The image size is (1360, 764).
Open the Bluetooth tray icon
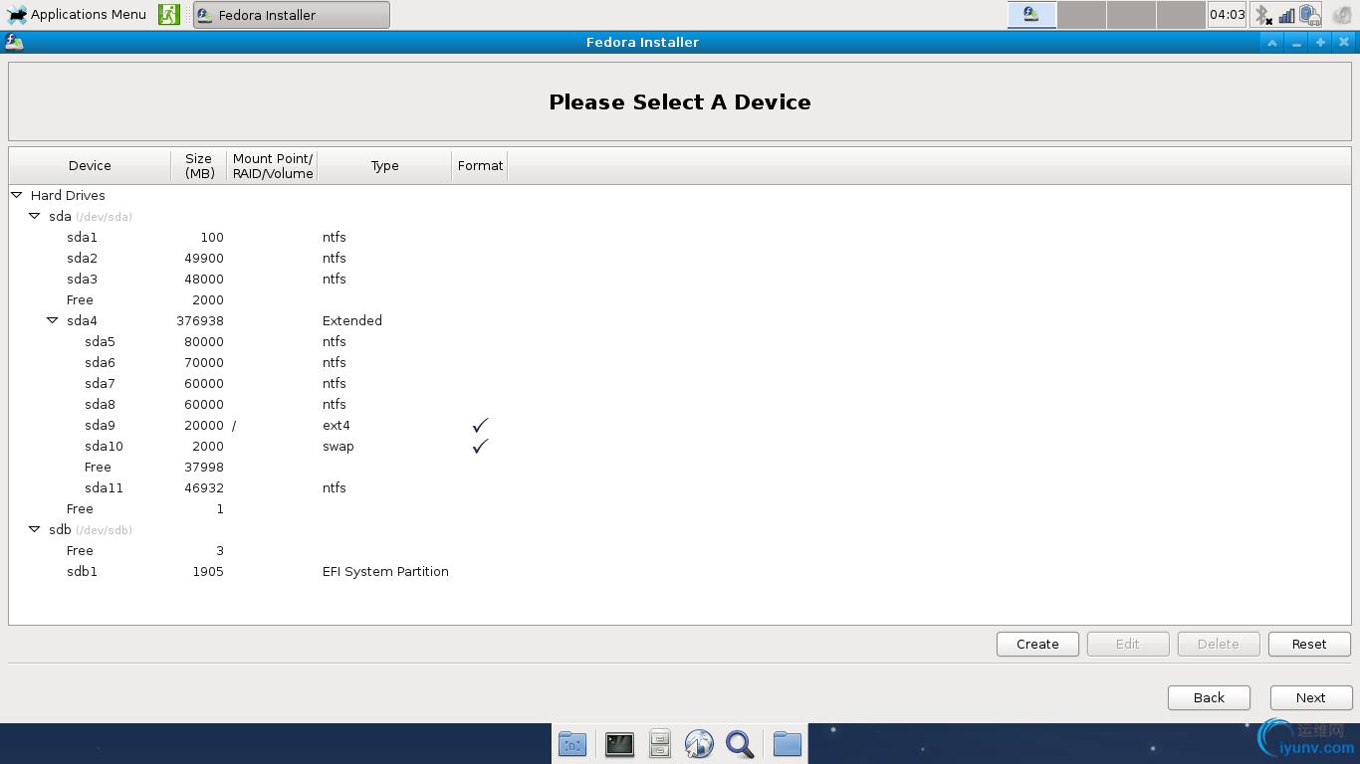click(x=1262, y=15)
